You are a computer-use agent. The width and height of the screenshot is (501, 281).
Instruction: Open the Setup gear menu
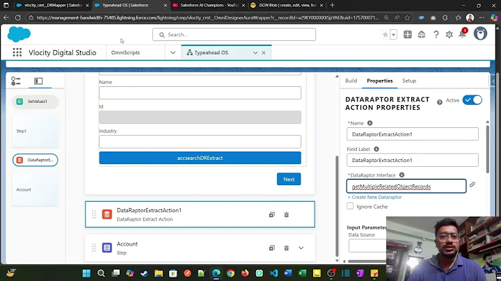coord(450,35)
